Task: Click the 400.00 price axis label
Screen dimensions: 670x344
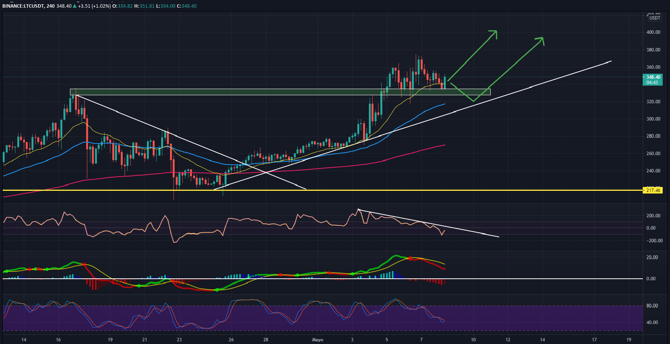Action: [653, 32]
